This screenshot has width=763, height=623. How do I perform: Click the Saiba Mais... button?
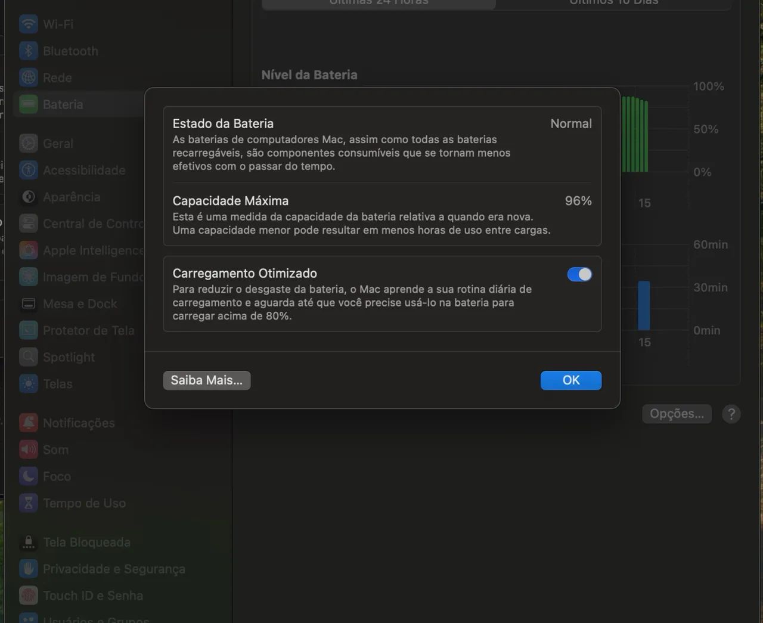tap(206, 380)
